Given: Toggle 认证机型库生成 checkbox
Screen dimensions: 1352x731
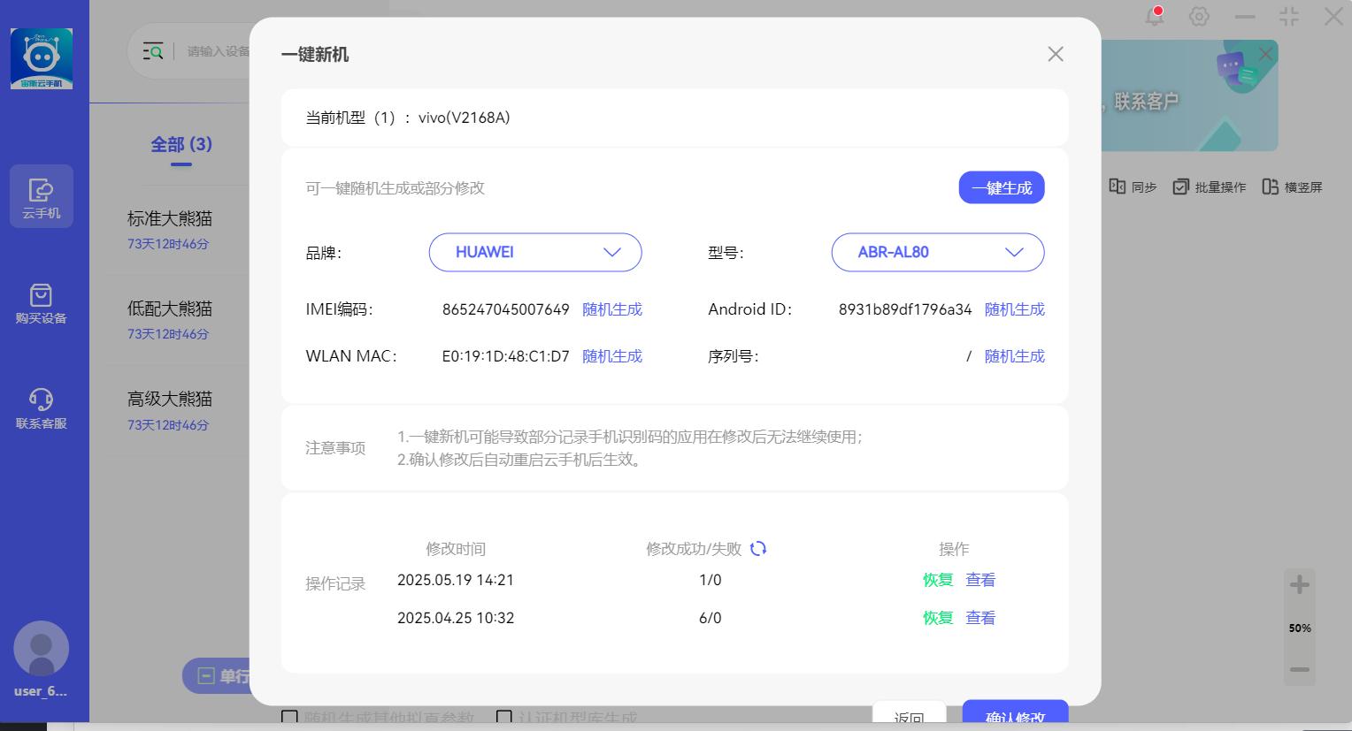Looking at the screenshot, I should pos(504,717).
